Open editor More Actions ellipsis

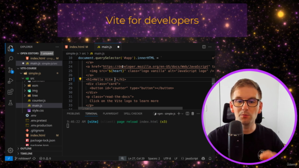210,47
